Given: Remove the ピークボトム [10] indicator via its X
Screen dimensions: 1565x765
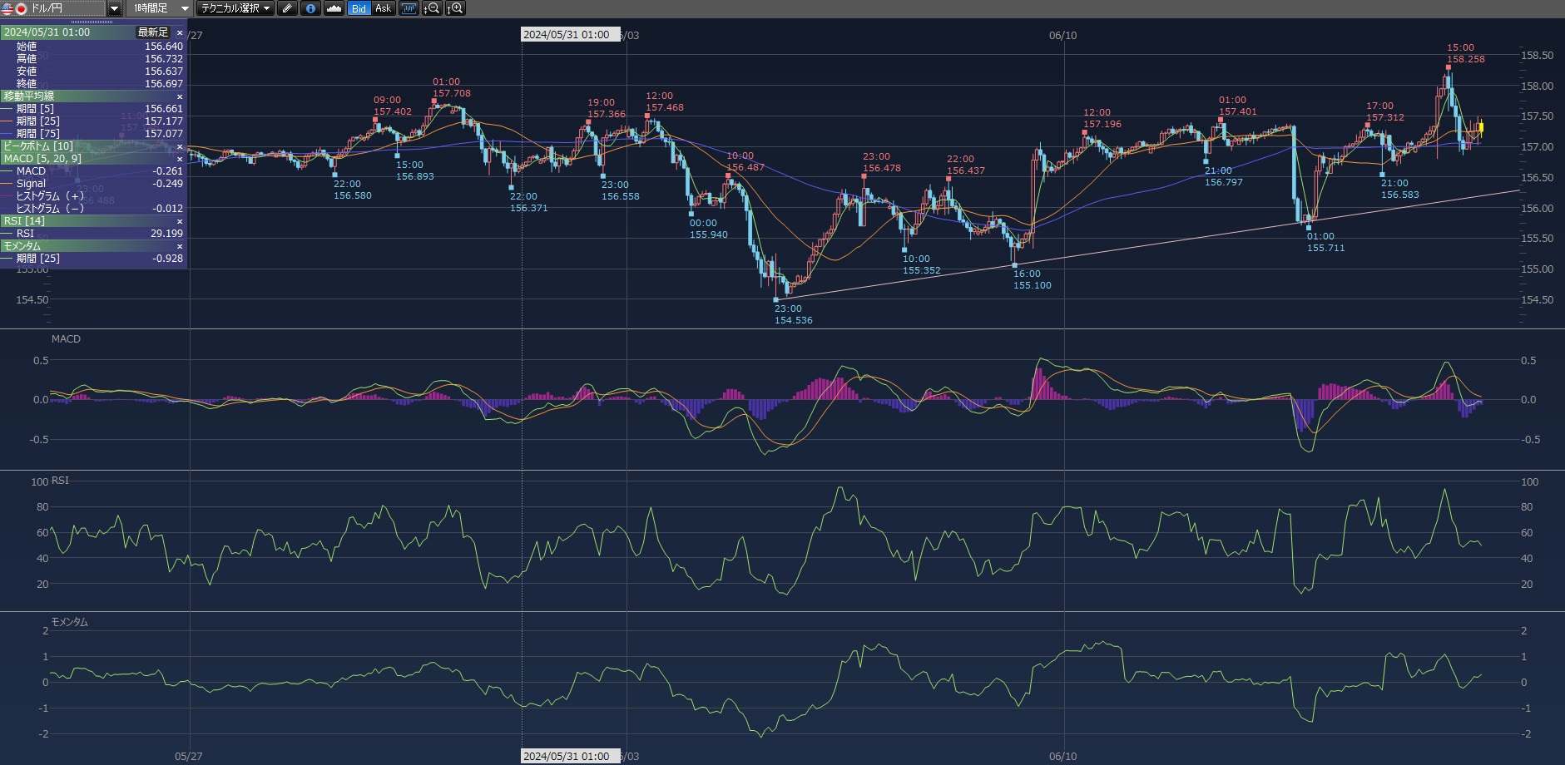Looking at the screenshot, I should tap(180, 146).
